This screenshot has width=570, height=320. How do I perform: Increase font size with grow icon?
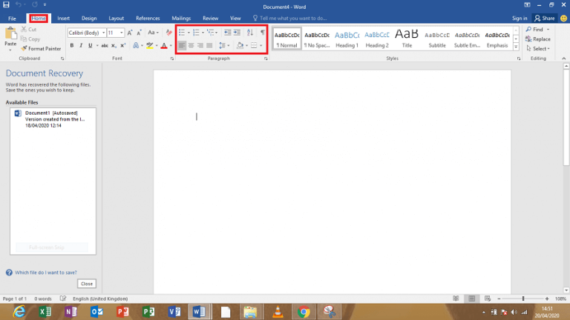[130, 33]
